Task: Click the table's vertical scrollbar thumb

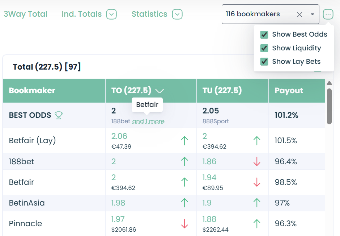Action: coord(329,105)
